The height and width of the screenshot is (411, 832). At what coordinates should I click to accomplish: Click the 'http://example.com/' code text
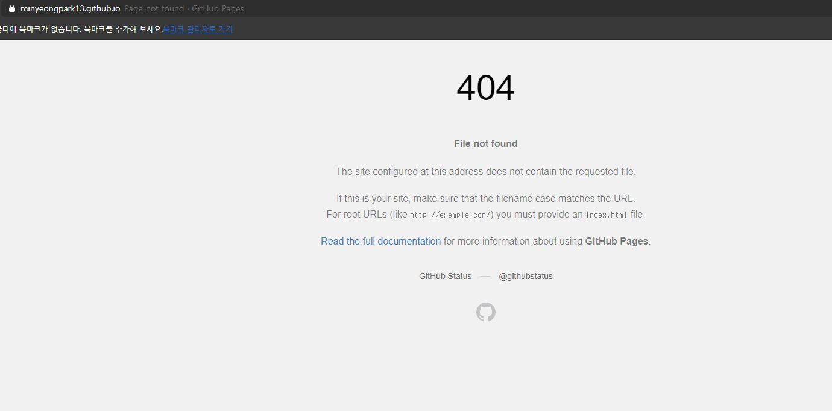(450, 215)
